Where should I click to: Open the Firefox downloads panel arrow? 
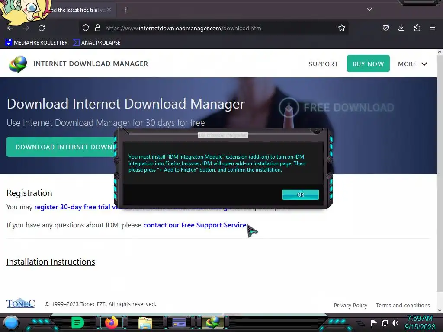pos(401,28)
